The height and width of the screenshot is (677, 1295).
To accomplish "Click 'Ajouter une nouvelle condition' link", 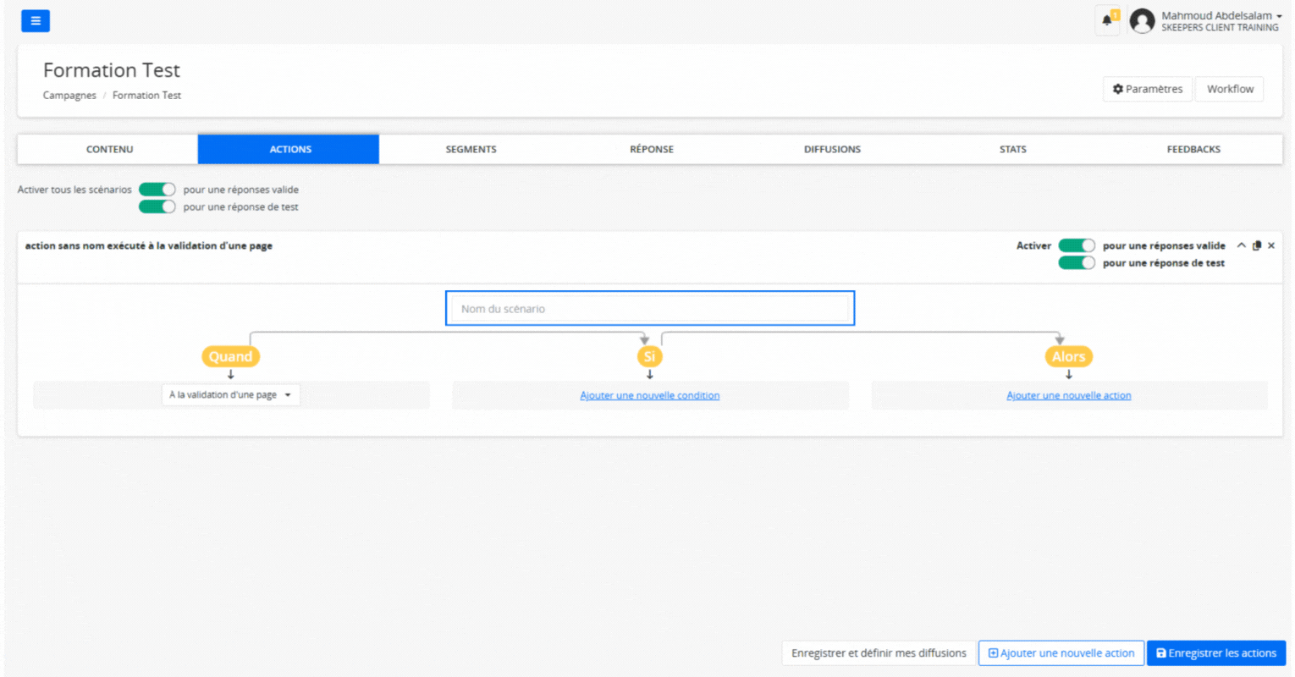I will click(x=649, y=396).
